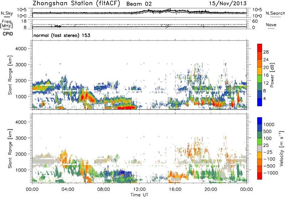Viewport: 285px width, 197px height.
Task: Click the '16:00' time axis tick label
Action: click(175, 190)
